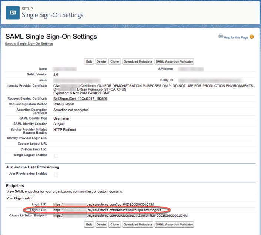Click the certificate expiration date text
The height and width of the screenshot is (235, 261).
[x=81, y=93]
